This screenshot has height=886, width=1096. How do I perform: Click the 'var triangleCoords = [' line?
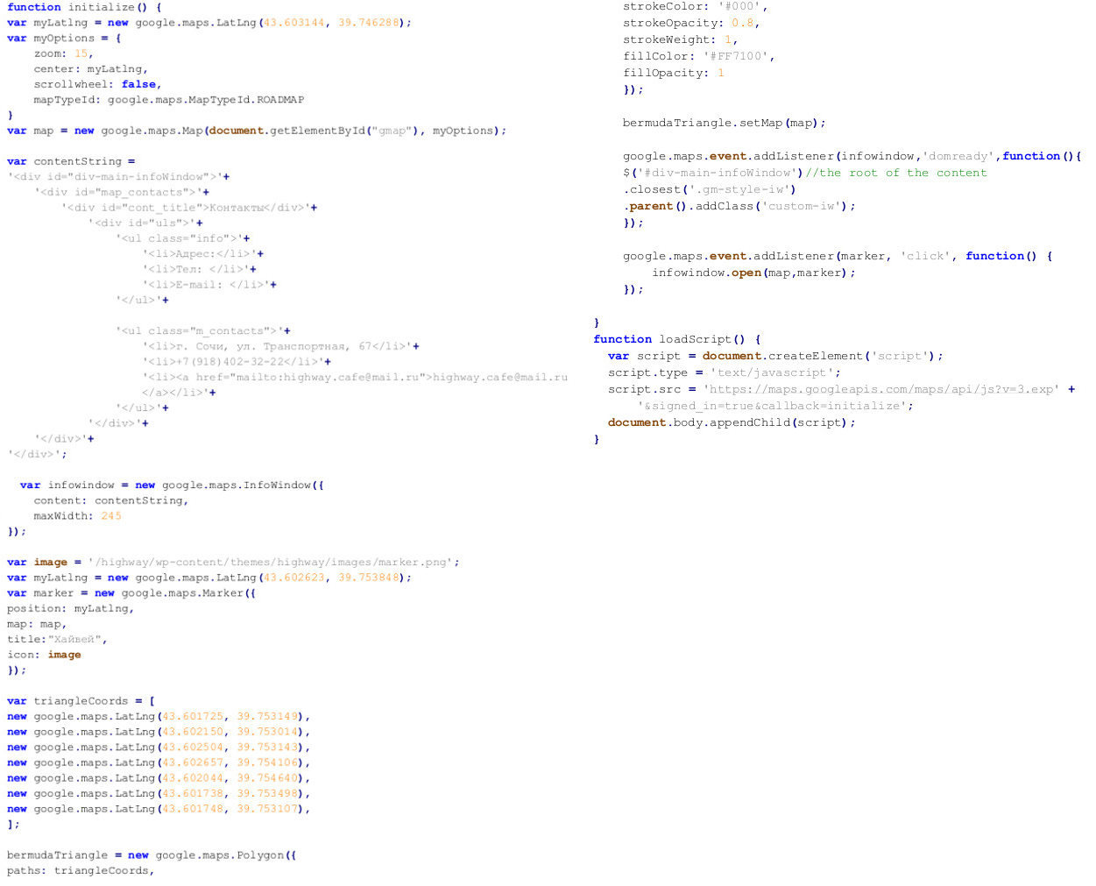pyautogui.click(x=81, y=701)
